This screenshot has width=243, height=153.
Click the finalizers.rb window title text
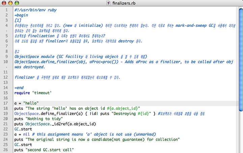coord(124,3)
